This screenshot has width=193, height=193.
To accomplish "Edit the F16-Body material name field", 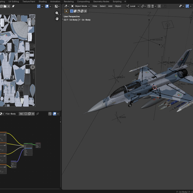I will tap(12, 114).
